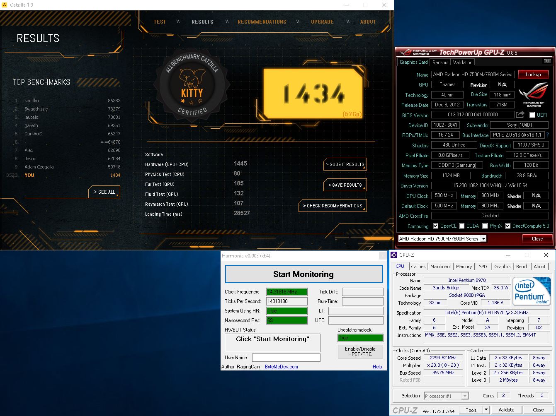This screenshot has width=556, height=416.
Task: Click the HWBOT Status message box
Action: 272,343
